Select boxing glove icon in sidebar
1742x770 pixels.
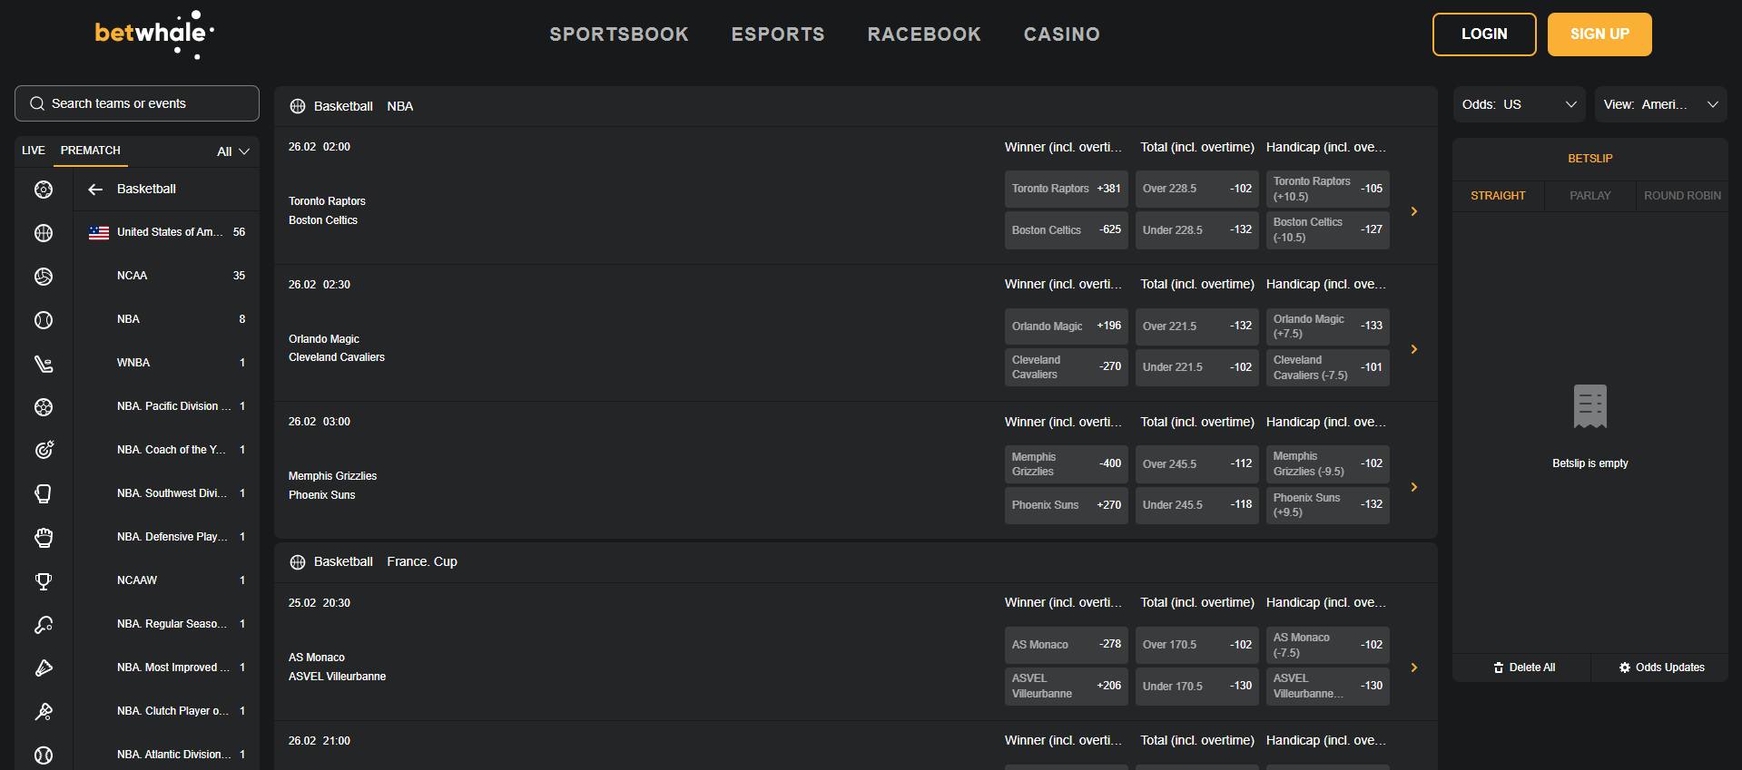point(44,493)
